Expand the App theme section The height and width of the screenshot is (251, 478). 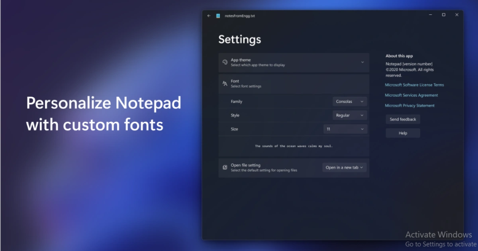coord(362,62)
